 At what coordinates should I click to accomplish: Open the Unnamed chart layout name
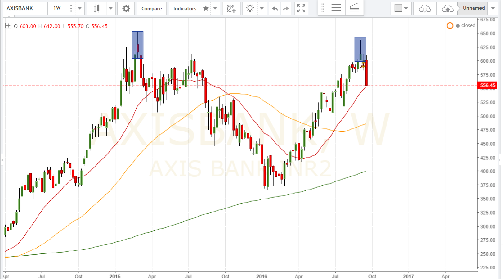pos(474,8)
